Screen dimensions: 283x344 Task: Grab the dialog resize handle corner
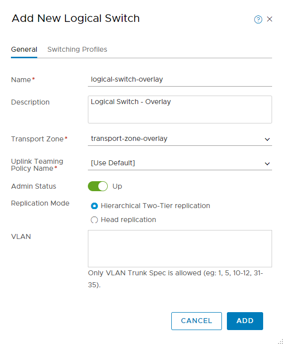click(281, 342)
